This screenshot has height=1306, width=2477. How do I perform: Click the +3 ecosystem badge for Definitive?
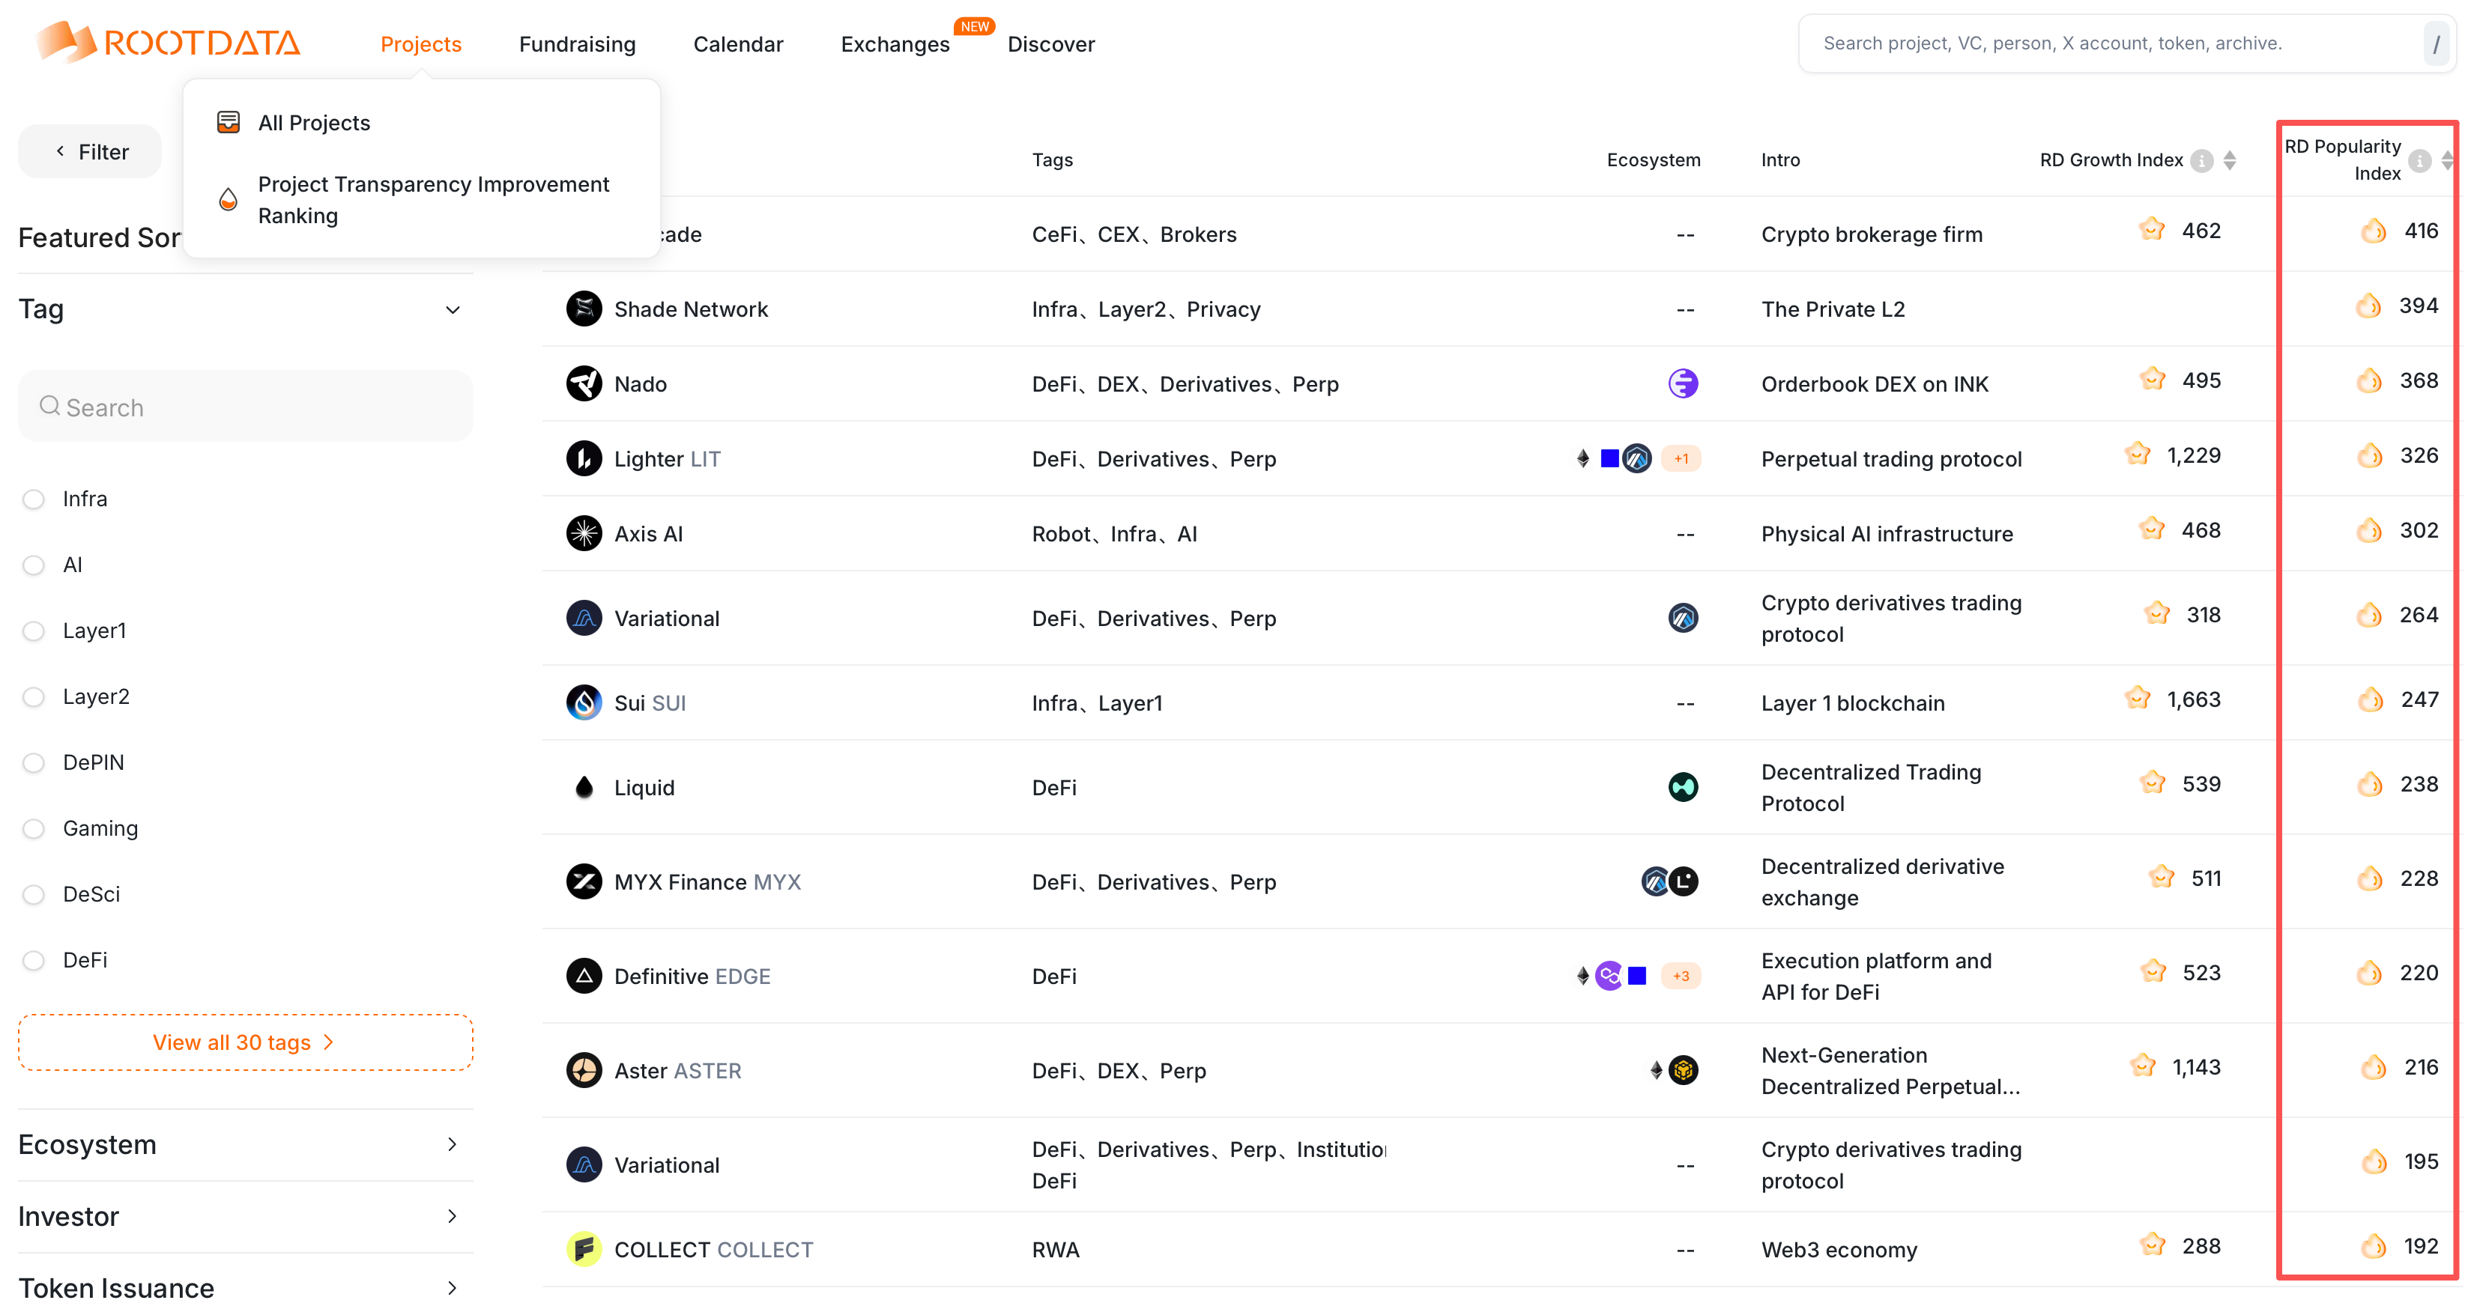pos(1681,976)
